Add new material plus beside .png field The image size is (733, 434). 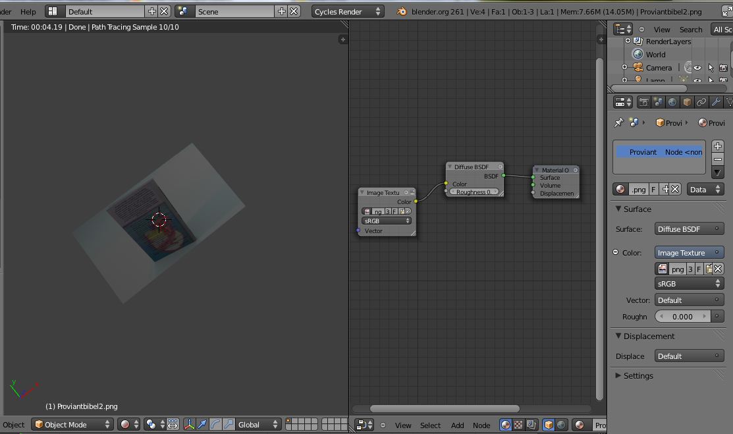click(666, 190)
